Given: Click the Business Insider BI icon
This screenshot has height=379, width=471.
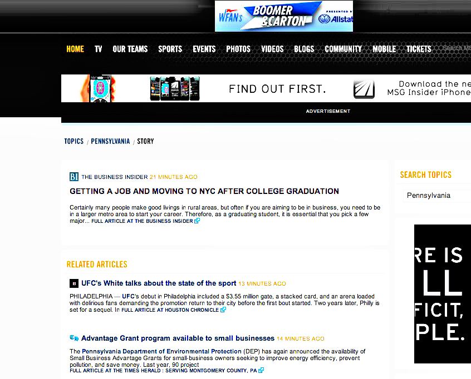Looking at the screenshot, I should tap(74, 177).
